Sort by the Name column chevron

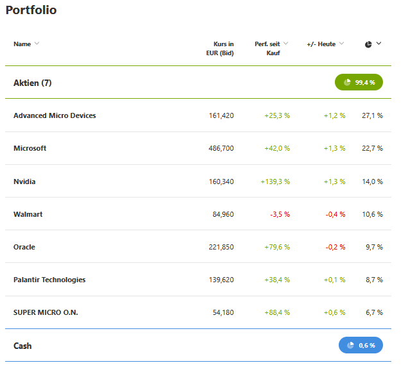pyautogui.click(x=37, y=44)
